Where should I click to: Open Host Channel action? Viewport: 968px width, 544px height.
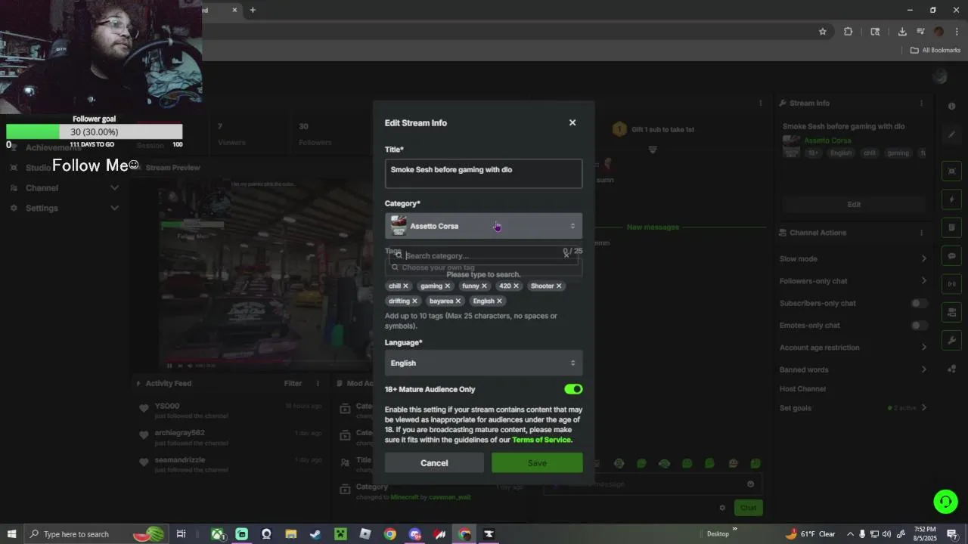(x=802, y=388)
